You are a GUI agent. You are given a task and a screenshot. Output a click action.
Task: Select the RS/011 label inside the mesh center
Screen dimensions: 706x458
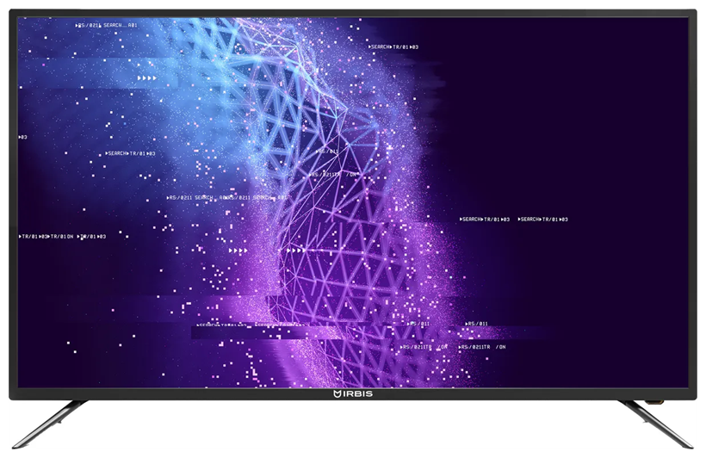click(x=328, y=151)
